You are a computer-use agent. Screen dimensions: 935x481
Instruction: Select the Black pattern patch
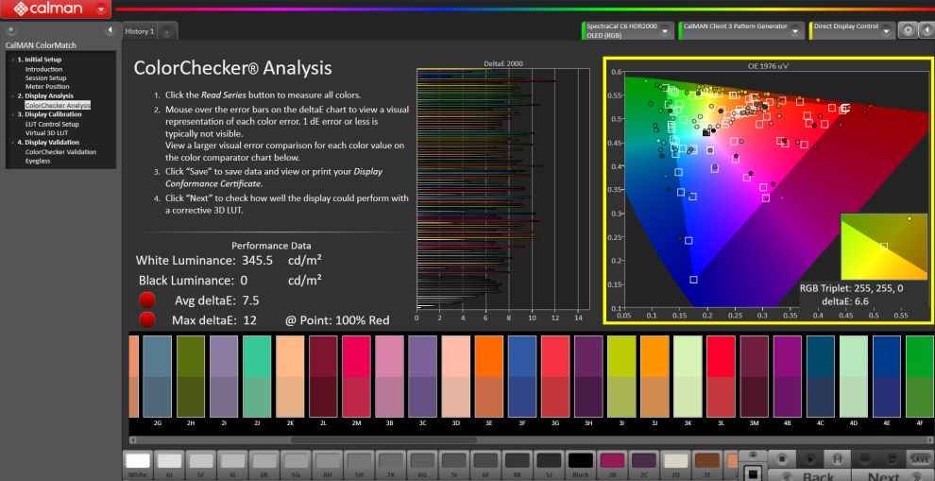point(580,462)
